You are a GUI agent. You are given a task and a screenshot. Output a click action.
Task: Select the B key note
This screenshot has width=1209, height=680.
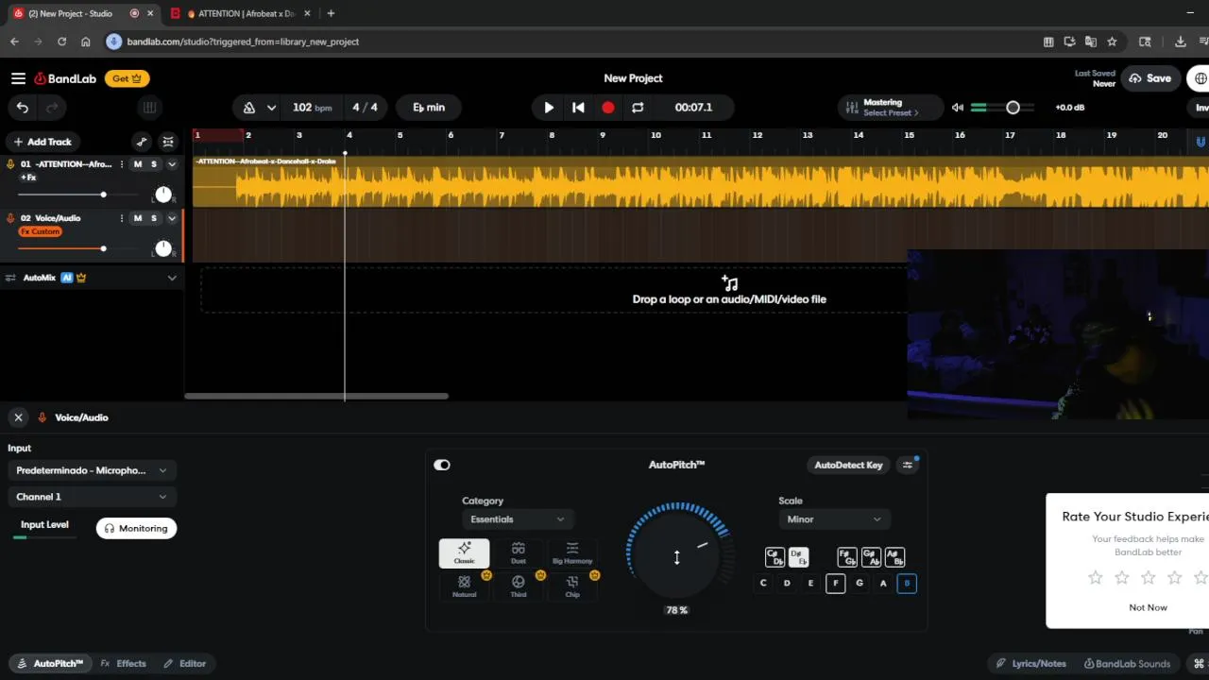[x=907, y=584]
